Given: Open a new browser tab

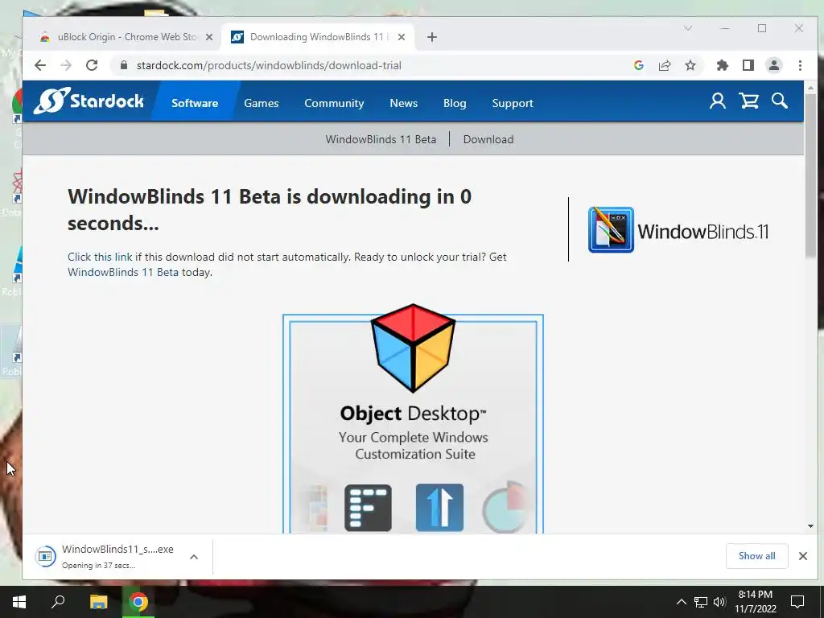Looking at the screenshot, I should (432, 37).
